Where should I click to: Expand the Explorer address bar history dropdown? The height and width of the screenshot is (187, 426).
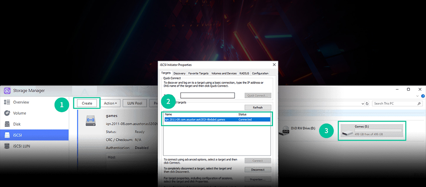pos(362,103)
